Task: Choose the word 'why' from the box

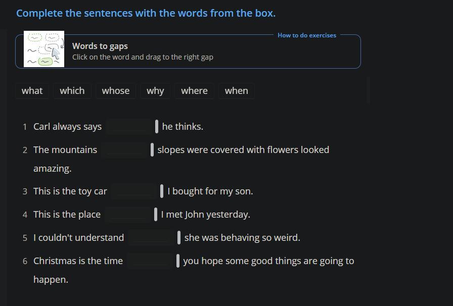Action: pyautogui.click(x=155, y=91)
